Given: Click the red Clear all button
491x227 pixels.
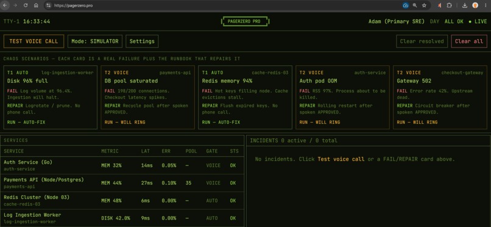Looking at the screenshot, I should click(x=469, y=41).
